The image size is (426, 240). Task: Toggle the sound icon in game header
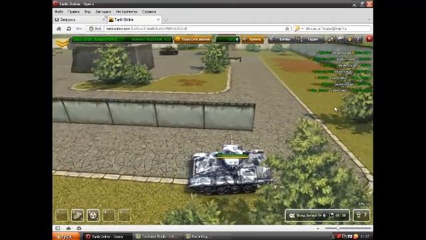click(x=349, y=39)
